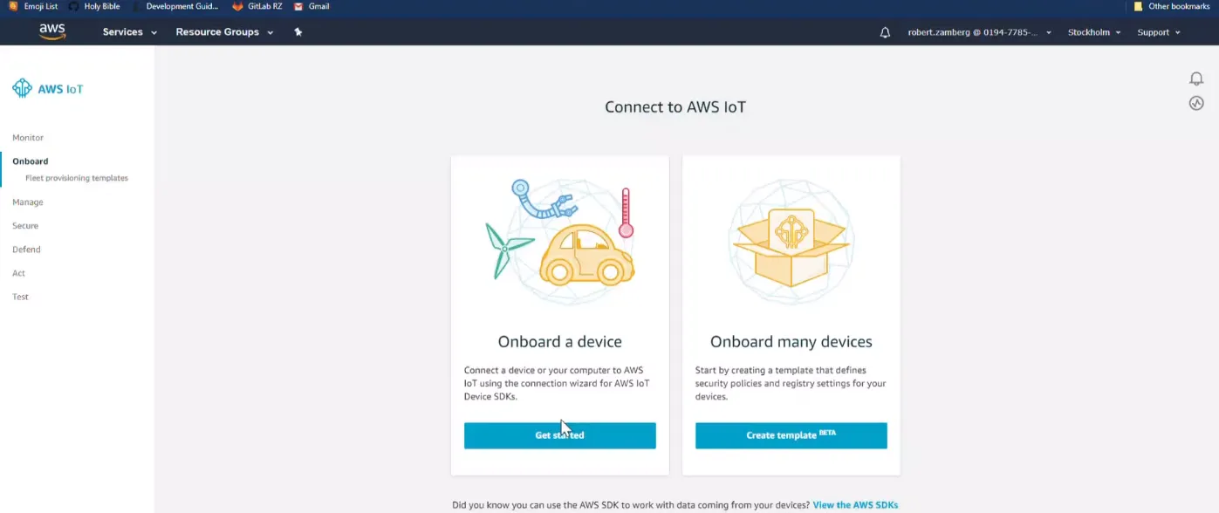The height and width of the screenshot is (513, 1219).
Task: Select Secure in the sidebar
Action: (25, 226)
